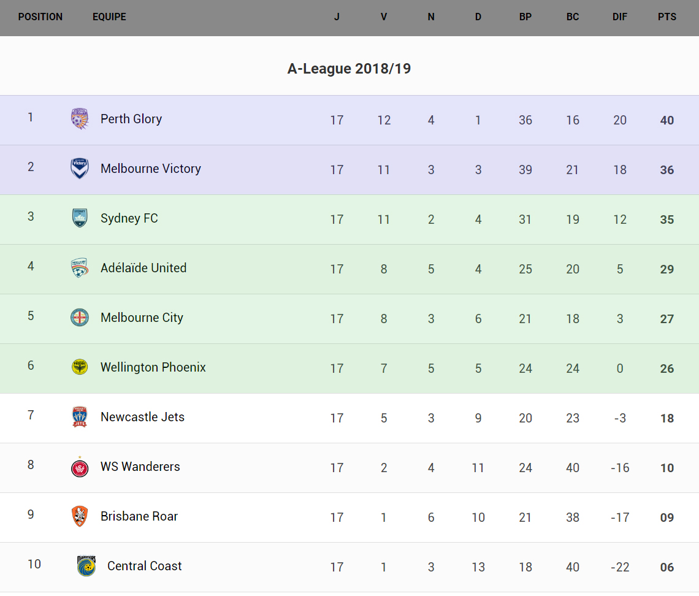Select the Central Coast team name

pyautogui.click(x=145, y=566)
